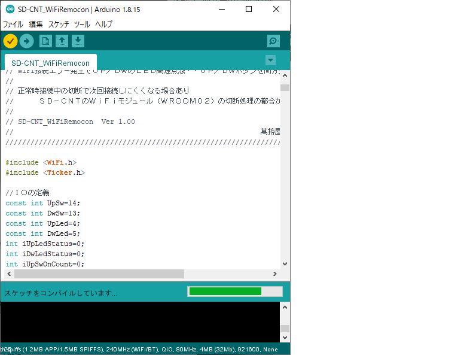Click the line 'const int DwLed=5;'
Viewport: 470px width, 355px height.
pos(43,233)
